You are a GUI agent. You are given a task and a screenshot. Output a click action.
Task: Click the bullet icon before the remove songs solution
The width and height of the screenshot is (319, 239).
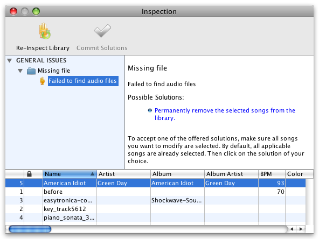[150, 110]
